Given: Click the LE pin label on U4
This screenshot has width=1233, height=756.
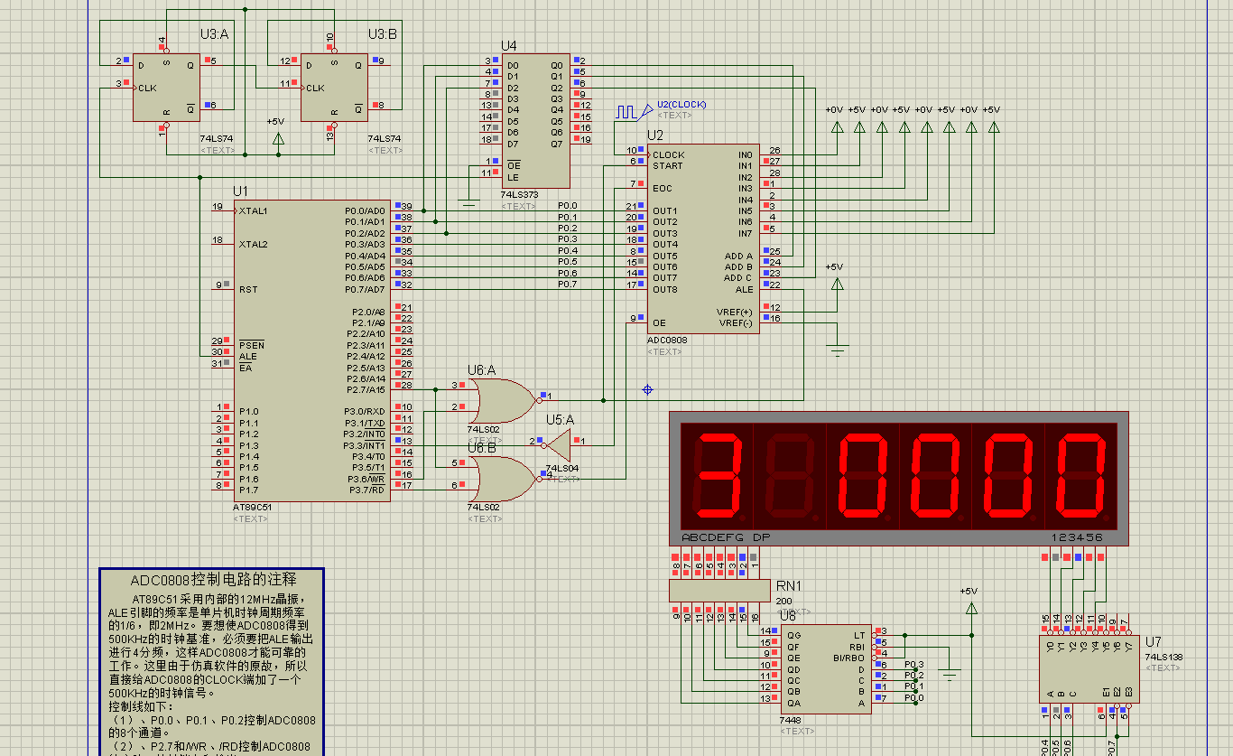Looking at the screenshot, I should [512, 177].
